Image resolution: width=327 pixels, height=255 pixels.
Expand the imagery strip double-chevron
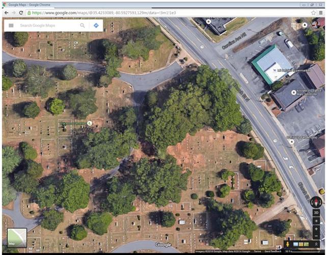click(x=316, y=244)
